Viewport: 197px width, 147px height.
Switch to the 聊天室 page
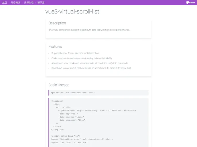(41, 2)
